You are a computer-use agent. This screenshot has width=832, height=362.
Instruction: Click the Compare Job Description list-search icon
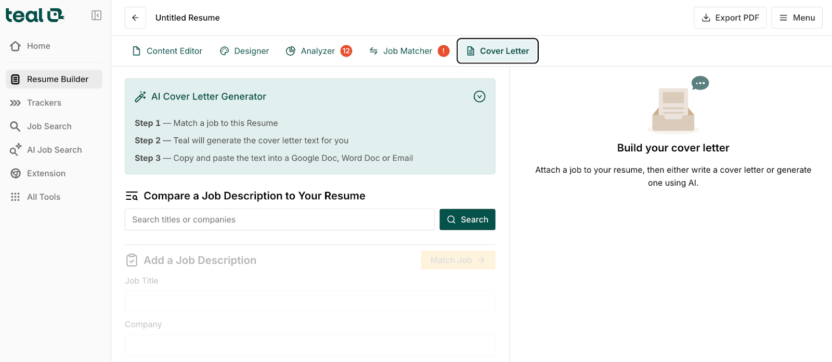coord(132,196)
